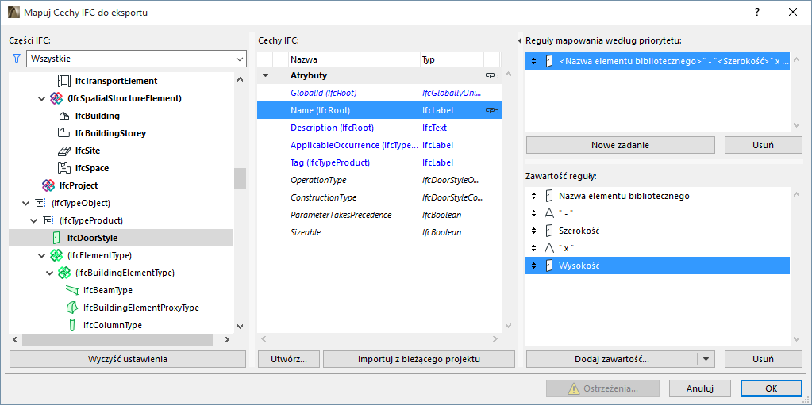Click the IfcBuilding house icon
This screenshot has width=812, height=405.
(x=64, y=116)
